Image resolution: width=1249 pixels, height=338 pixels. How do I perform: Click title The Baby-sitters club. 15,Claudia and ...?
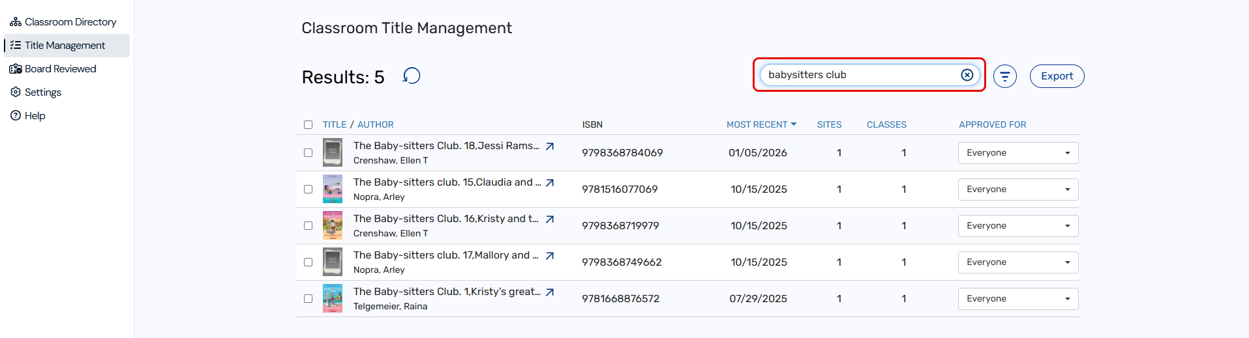pos(447,182)
